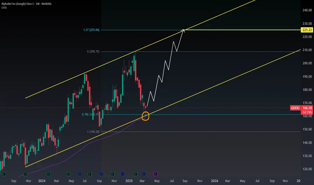
Task: Click the 130.00 price axis label
Action: 307,156
